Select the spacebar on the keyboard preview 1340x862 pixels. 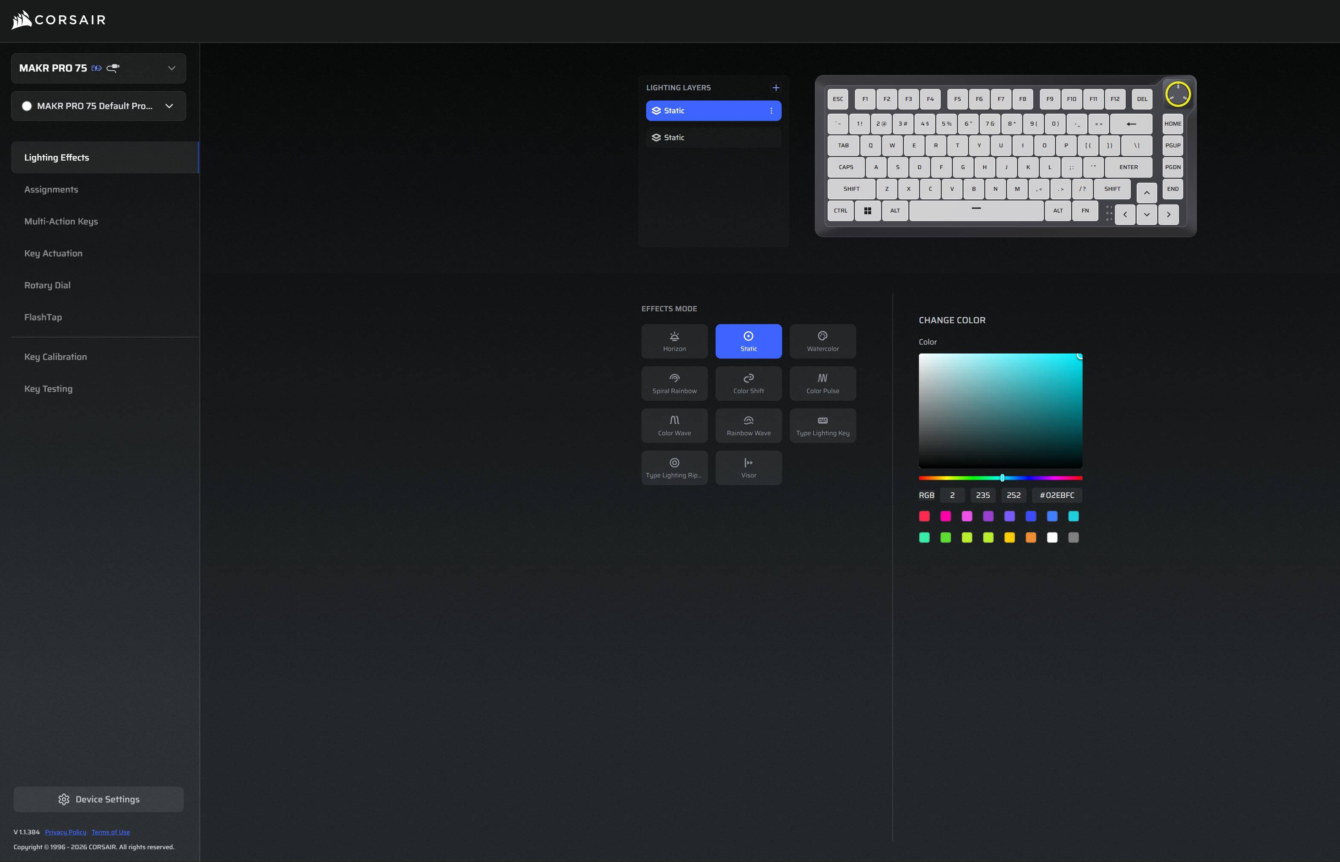tap(976, 211)
